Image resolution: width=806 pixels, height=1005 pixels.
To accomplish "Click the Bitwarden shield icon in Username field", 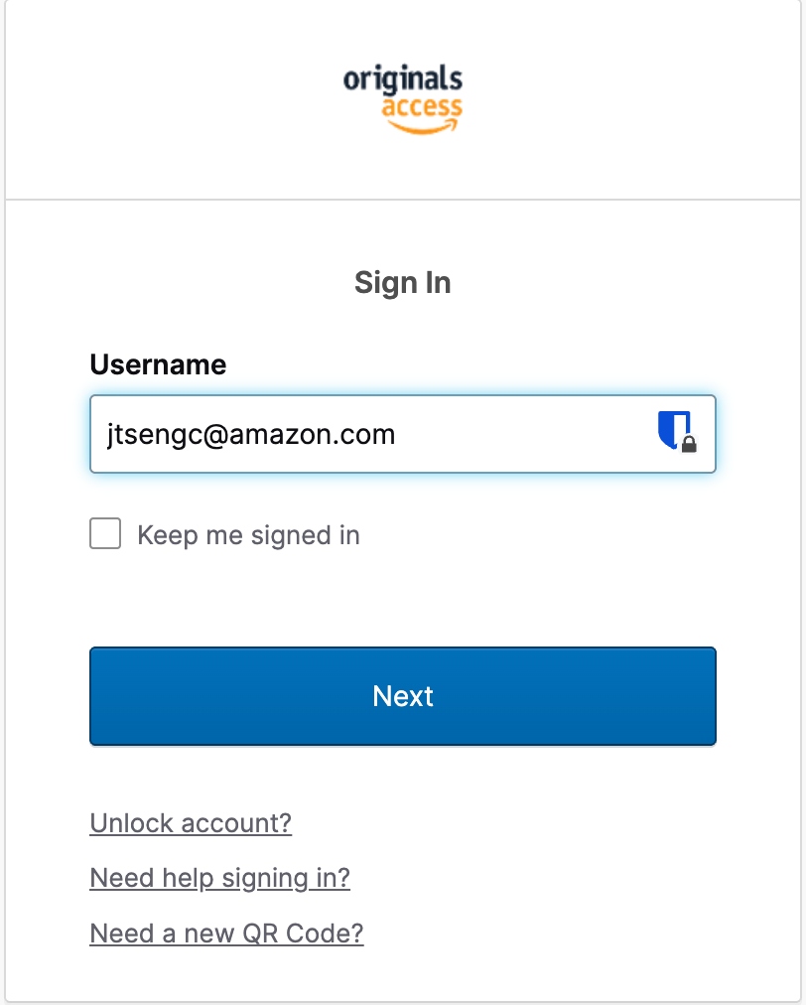I will click(x=677, y=431).
